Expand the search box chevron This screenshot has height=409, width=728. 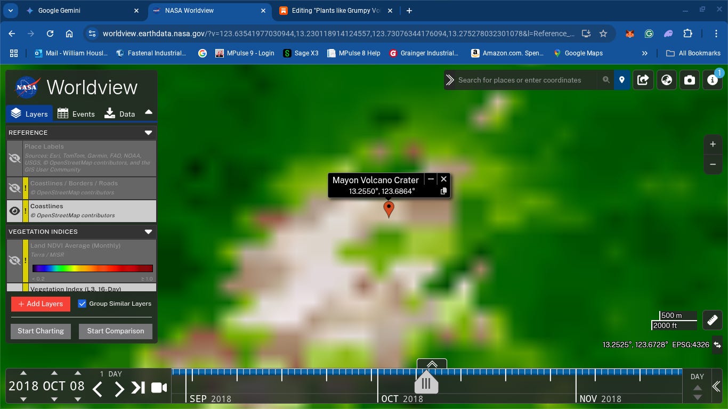450,80
